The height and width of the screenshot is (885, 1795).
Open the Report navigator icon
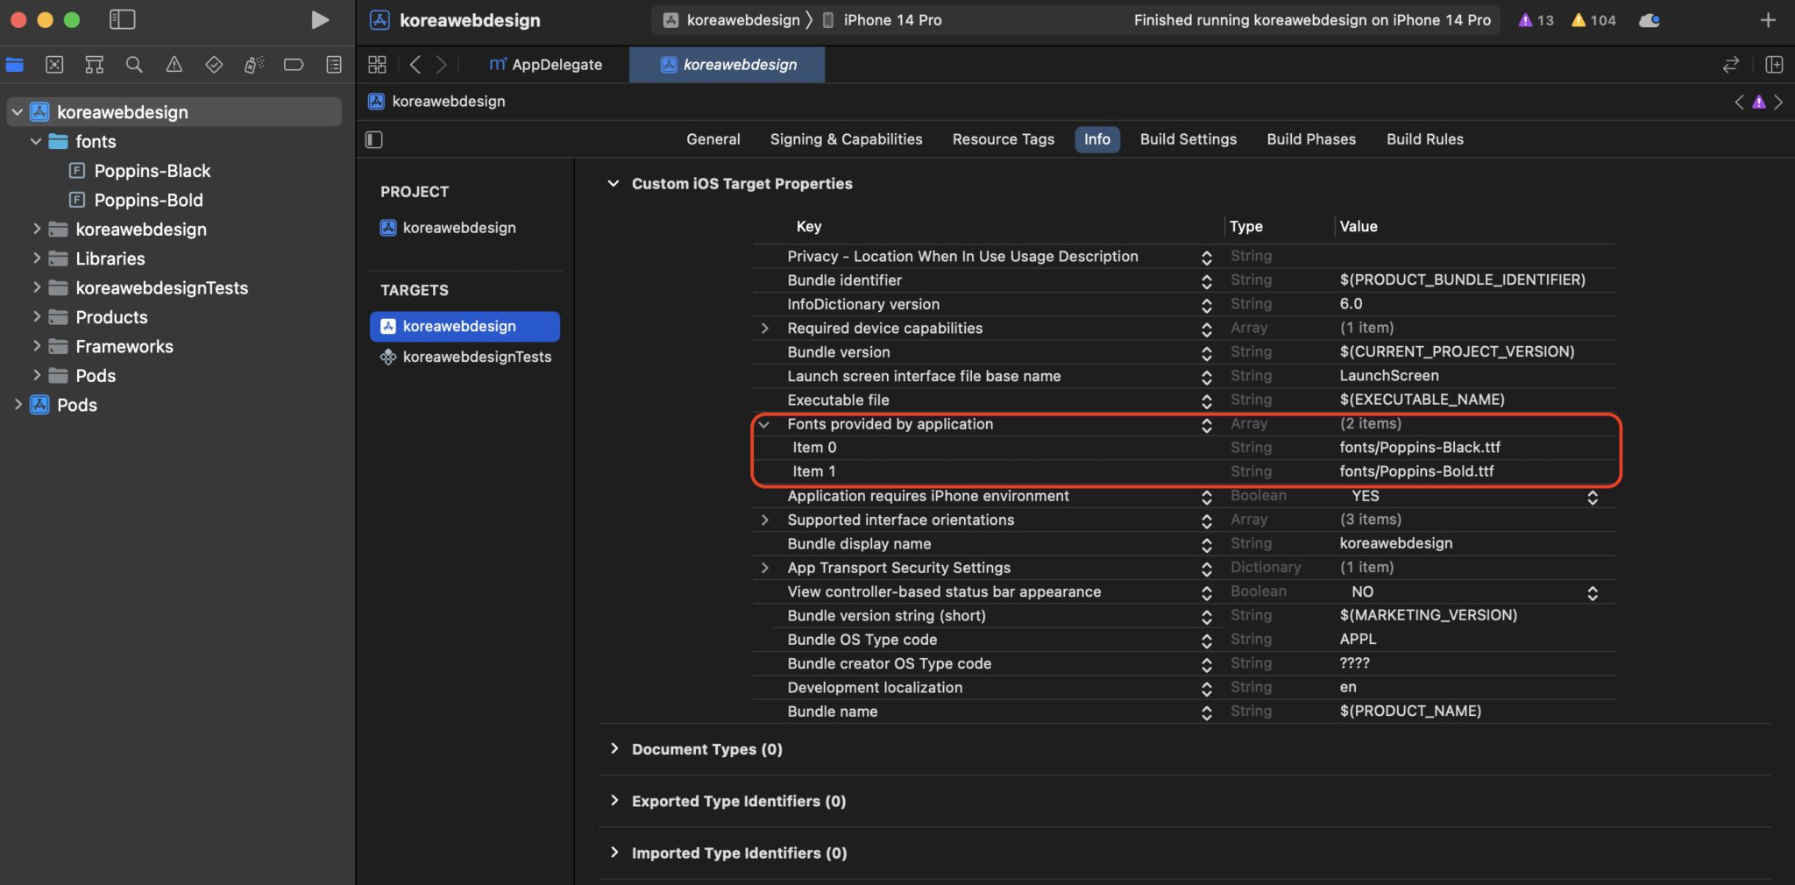(334, 64)
